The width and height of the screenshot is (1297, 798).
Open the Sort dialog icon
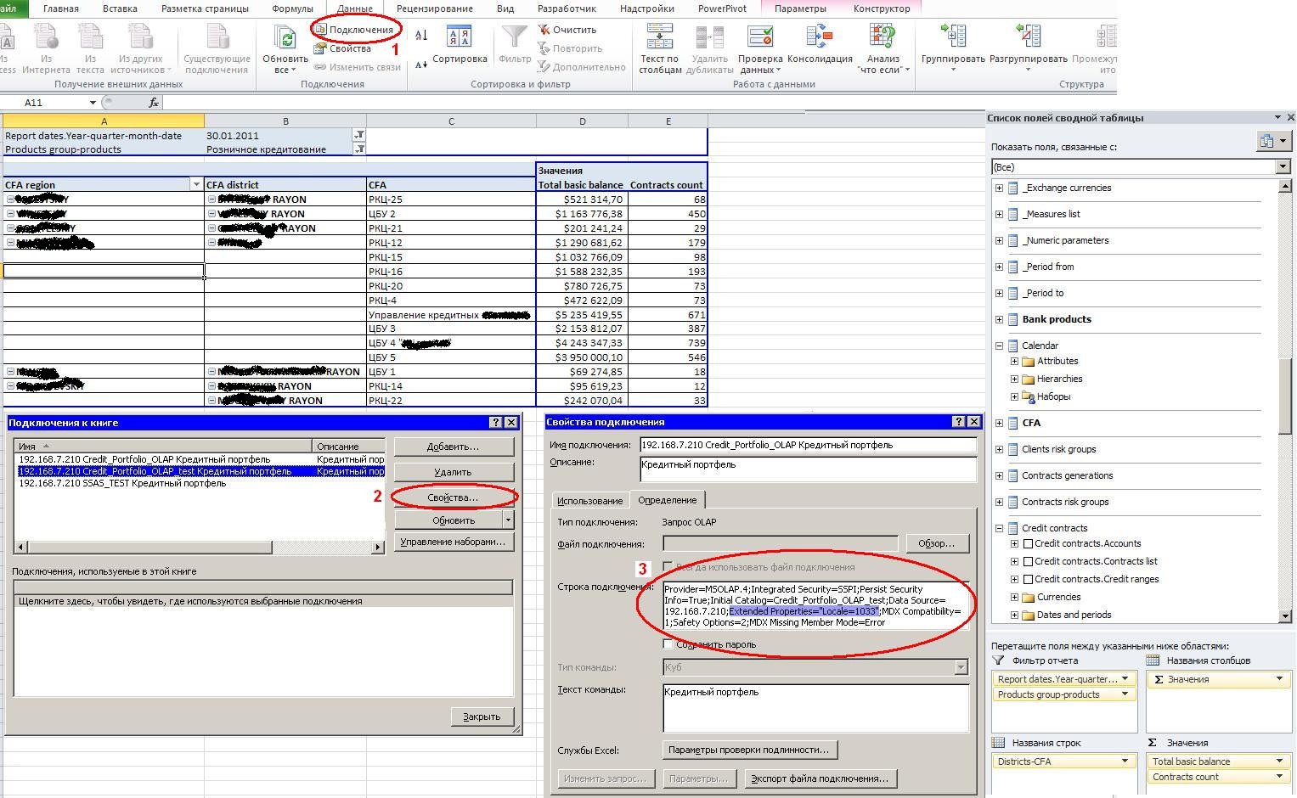[460, 37]
